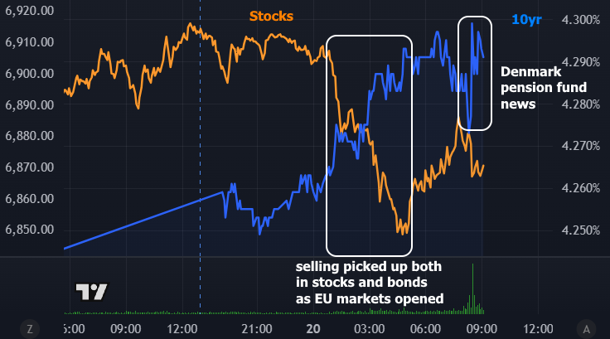610x339 pixels.
Task: Click the orange Stocks series label
Action: pos(271,16)
